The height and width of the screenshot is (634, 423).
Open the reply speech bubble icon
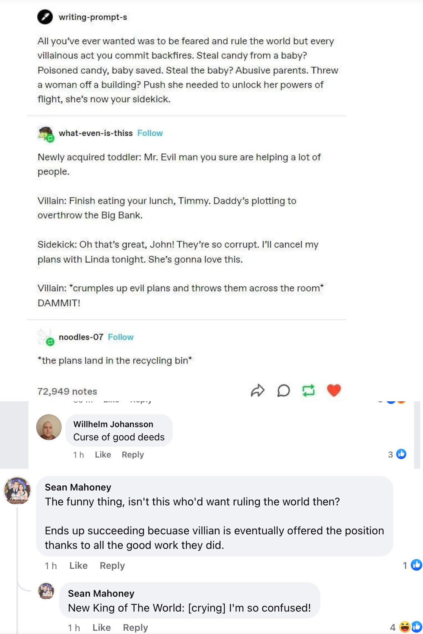283,391
